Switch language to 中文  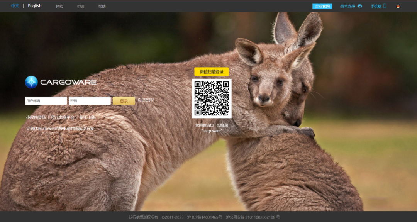tap(15, 6)
